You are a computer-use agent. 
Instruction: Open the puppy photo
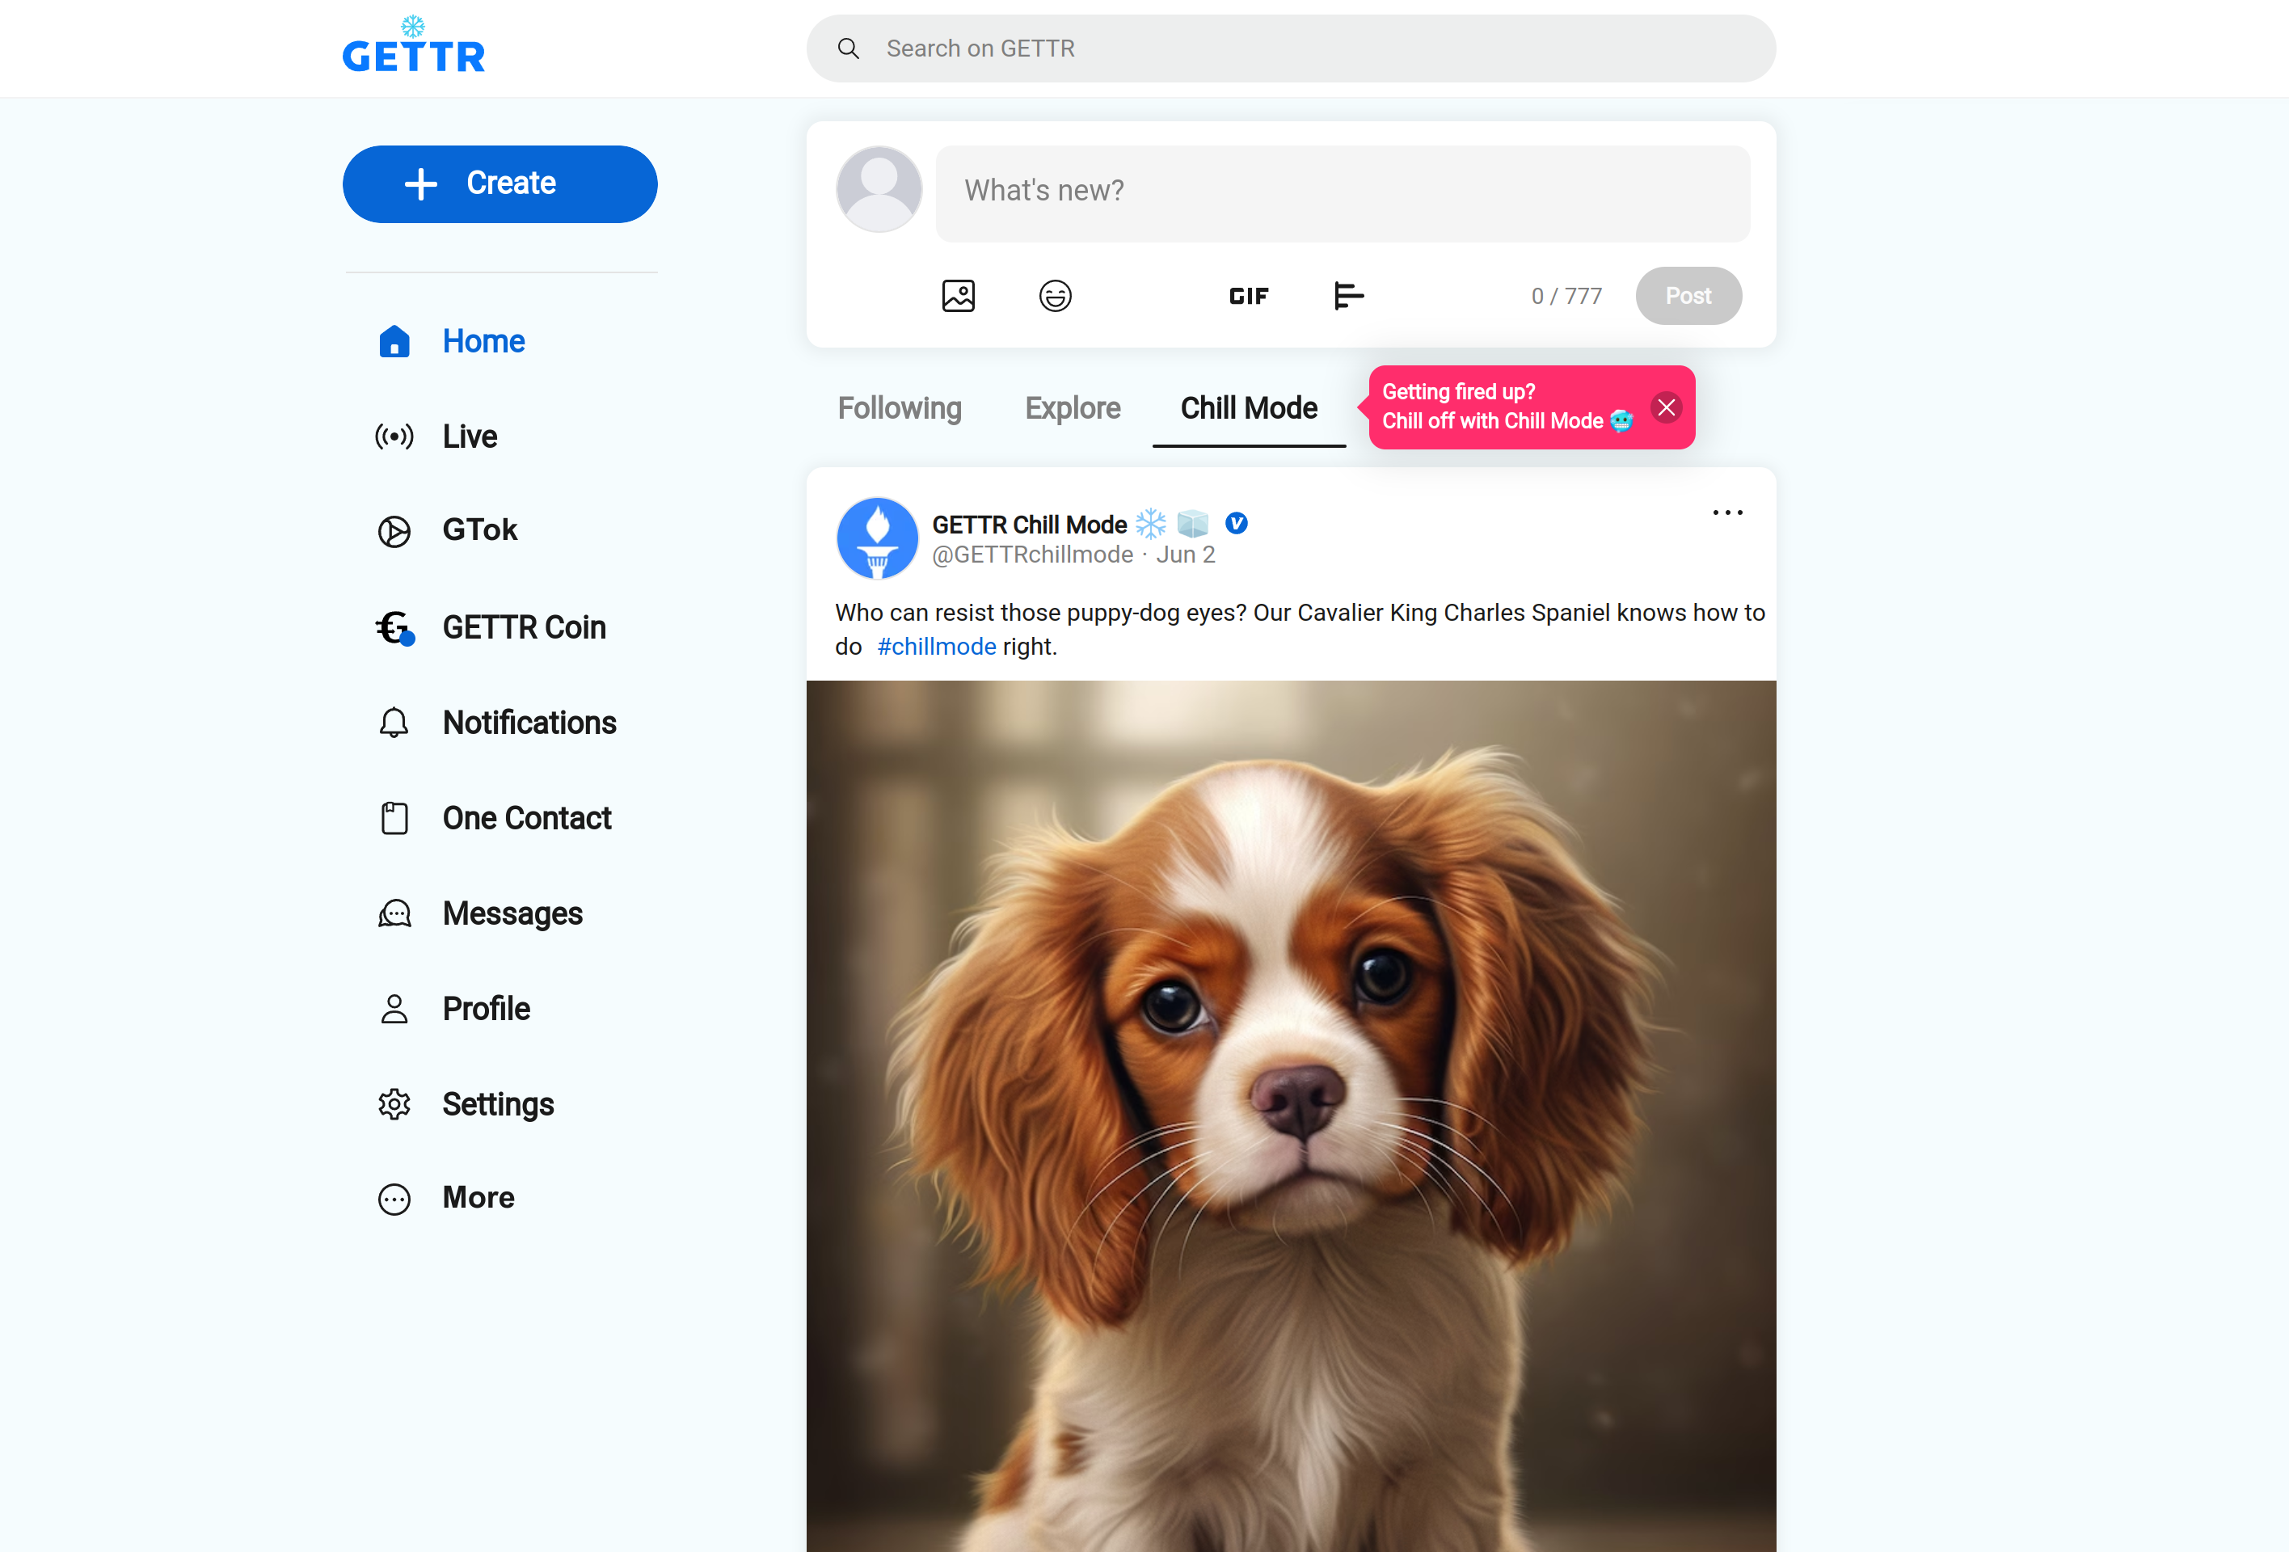pos(1290,1115)
